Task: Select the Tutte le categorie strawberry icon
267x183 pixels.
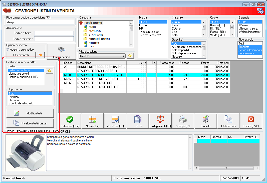Action: (x=81, y=23)
